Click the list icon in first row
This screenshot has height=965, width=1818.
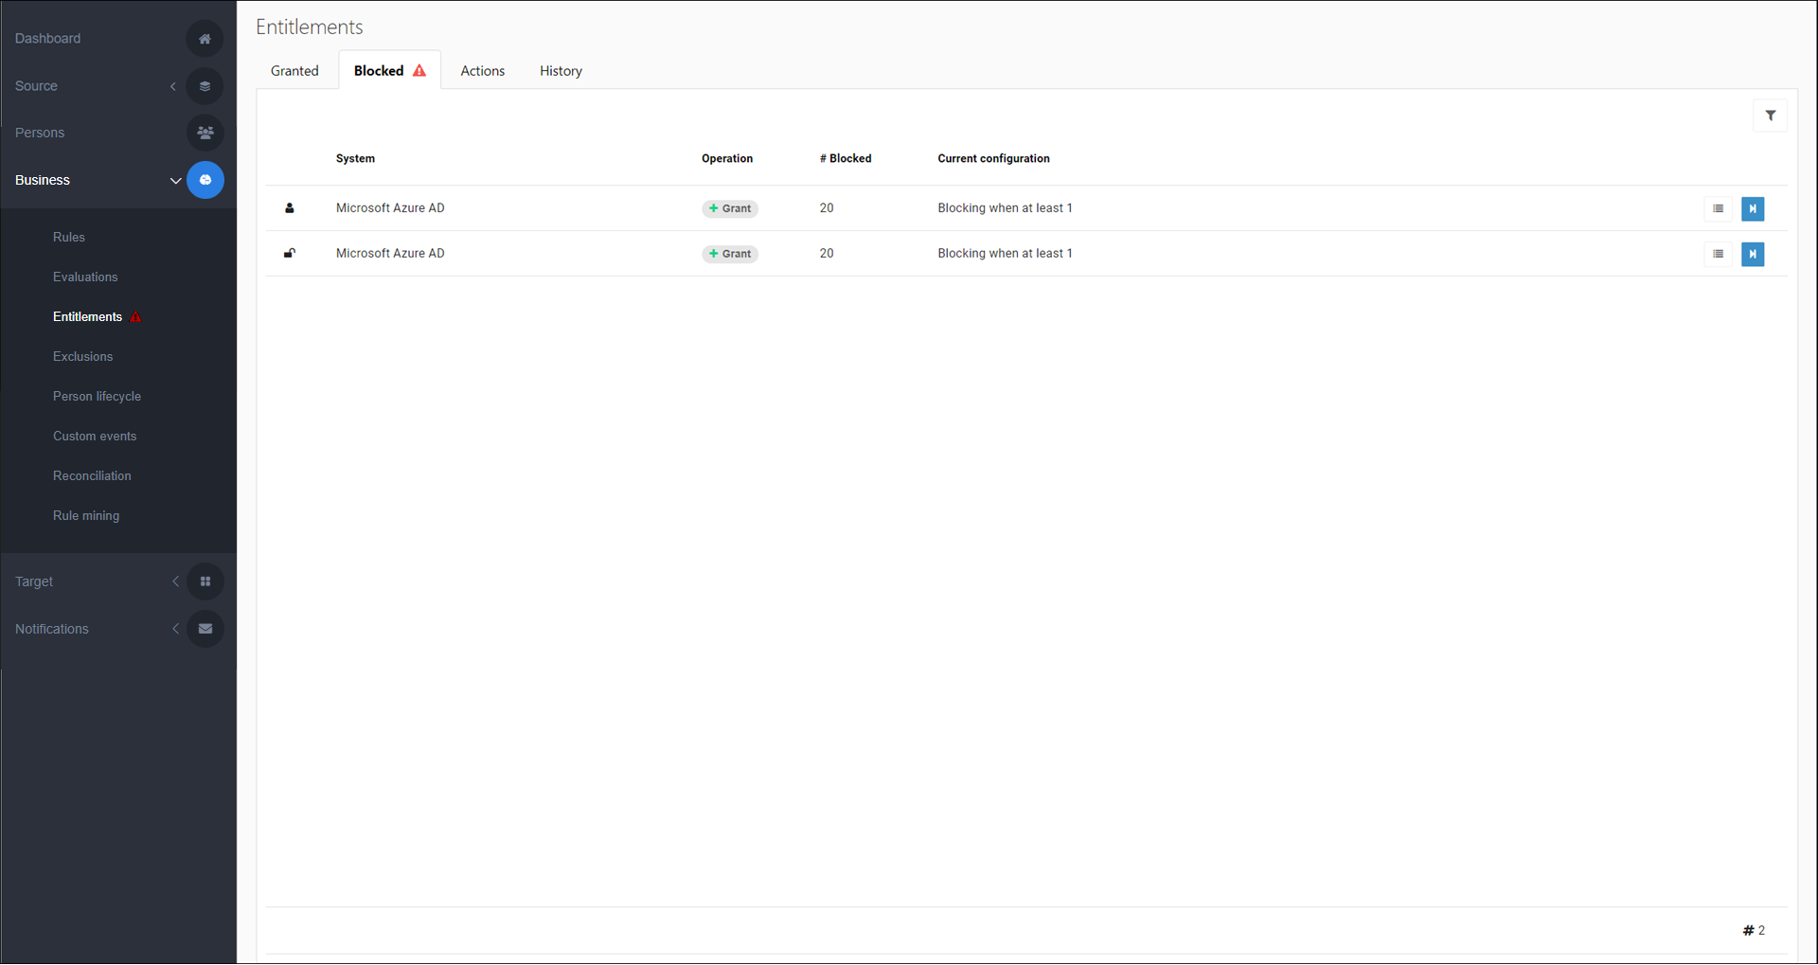click(1718, 208)
